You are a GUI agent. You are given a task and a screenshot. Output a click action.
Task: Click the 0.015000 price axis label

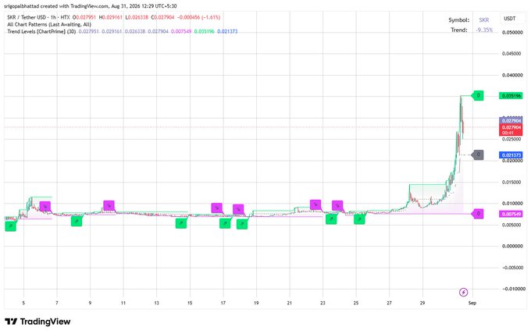[x=512, y=182]
